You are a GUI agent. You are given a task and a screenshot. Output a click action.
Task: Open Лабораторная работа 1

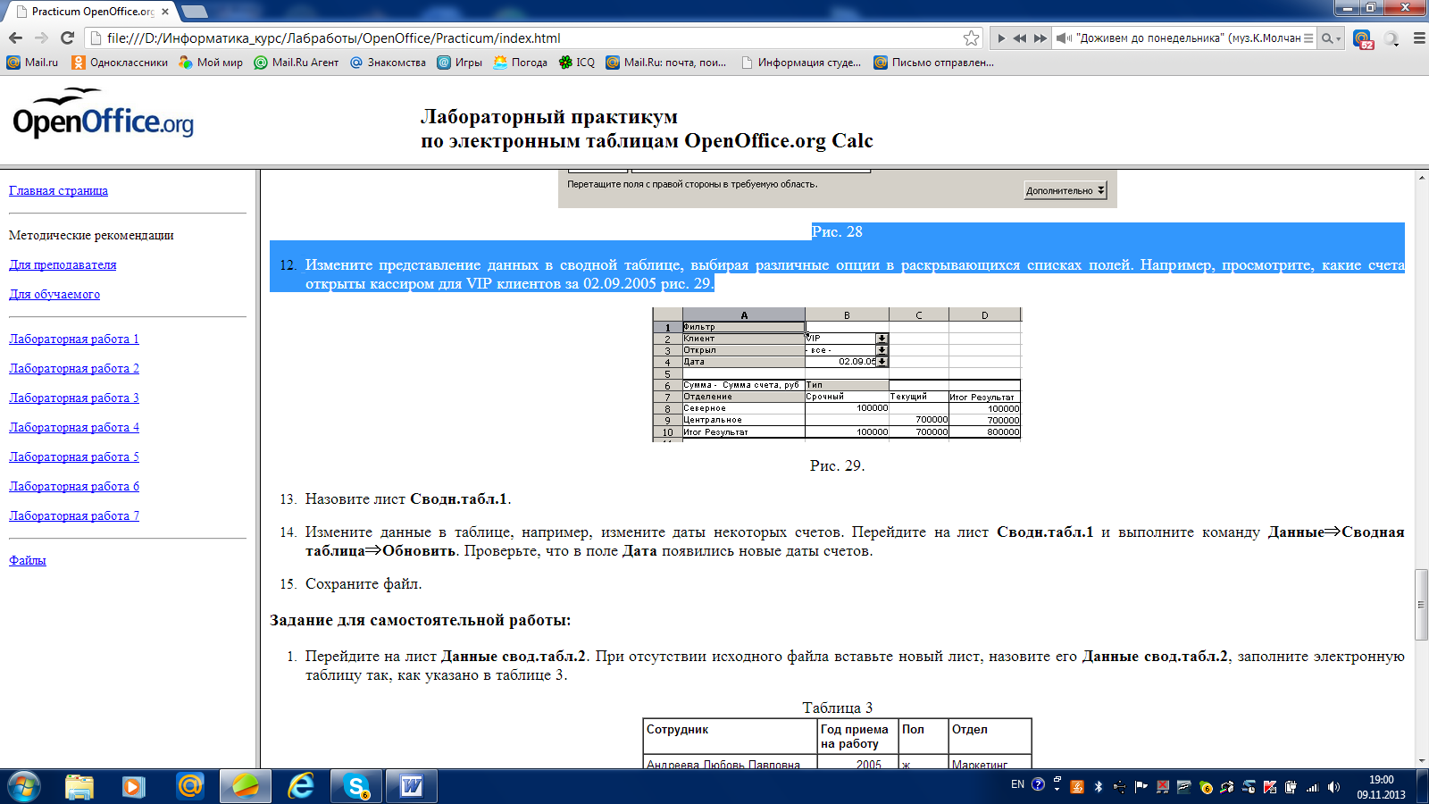74,339
